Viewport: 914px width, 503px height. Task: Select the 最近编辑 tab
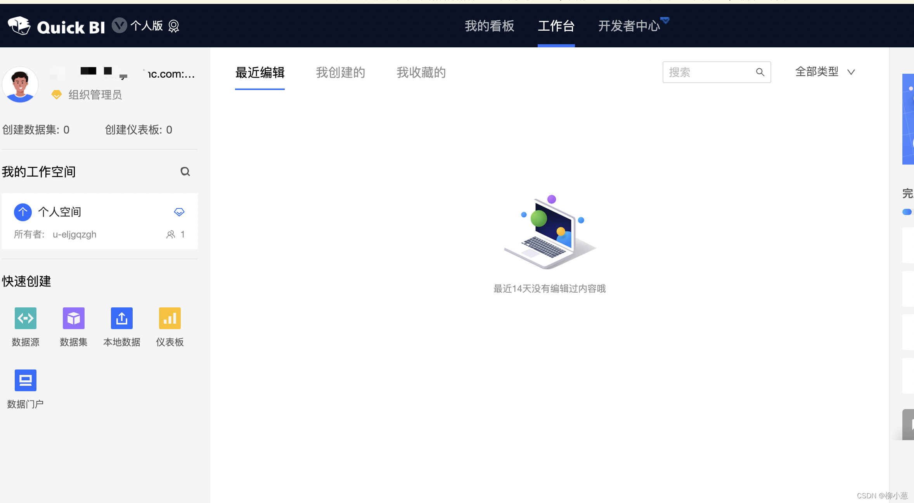click(260, 73)
